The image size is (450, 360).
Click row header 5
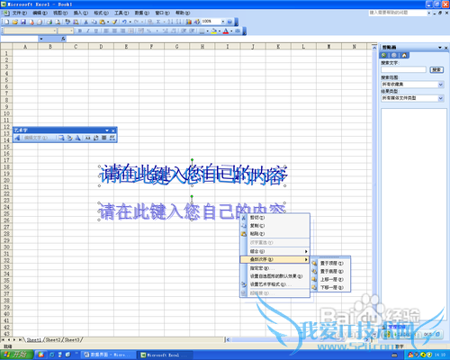tap(6, 80)
